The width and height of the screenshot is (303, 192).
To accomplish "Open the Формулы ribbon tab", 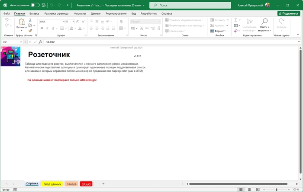I will 80,13.
